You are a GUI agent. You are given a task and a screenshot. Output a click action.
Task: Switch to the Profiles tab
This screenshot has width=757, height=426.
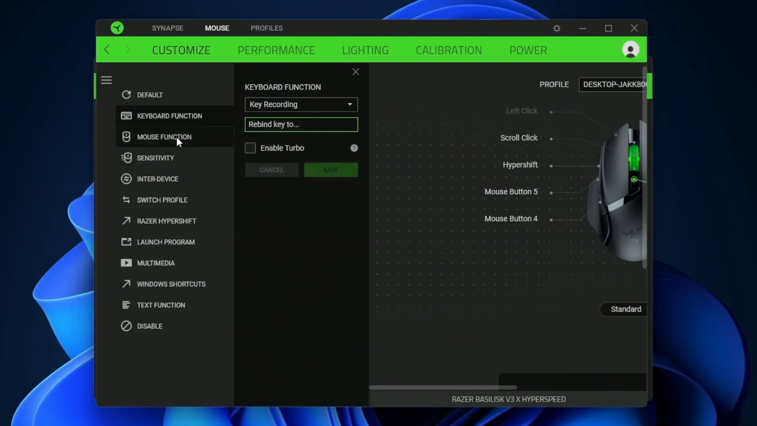[x=267, y=28]
